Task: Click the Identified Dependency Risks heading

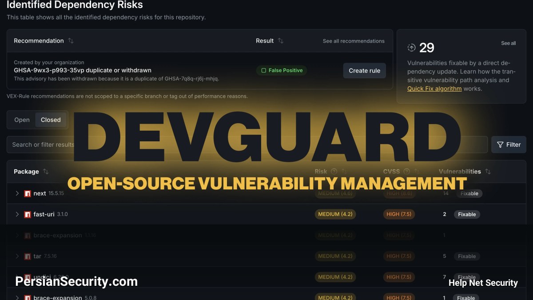Action: (75, 5)
